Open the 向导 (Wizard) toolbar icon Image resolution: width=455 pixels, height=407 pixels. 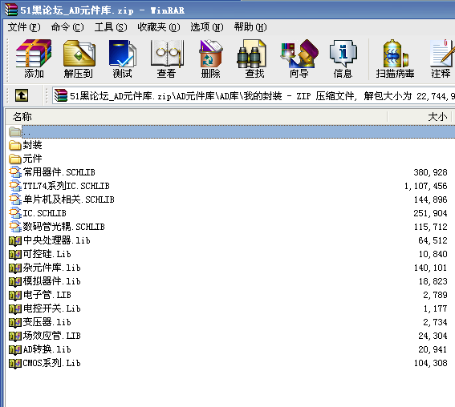coord(299,54)
